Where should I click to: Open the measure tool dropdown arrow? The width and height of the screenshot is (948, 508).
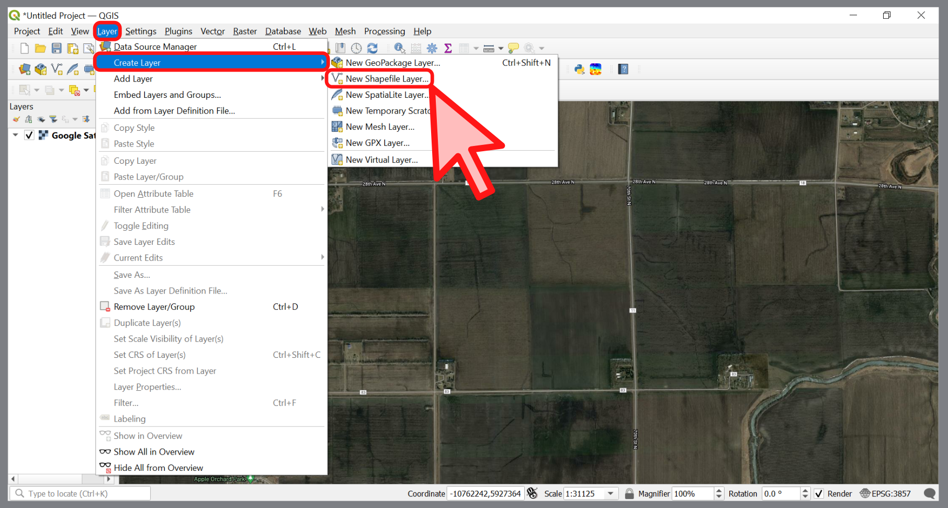tap(501, 48)
